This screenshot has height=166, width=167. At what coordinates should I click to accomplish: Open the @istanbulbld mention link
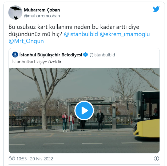pyautogui.click(x=81, y=34)
